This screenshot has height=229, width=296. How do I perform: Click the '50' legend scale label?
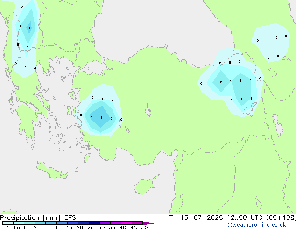[145, 227]
